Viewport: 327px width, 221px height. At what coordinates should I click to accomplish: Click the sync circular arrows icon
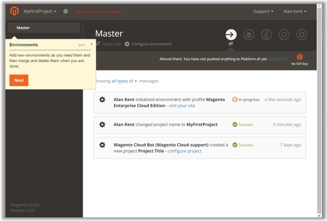tap(284, 35)
